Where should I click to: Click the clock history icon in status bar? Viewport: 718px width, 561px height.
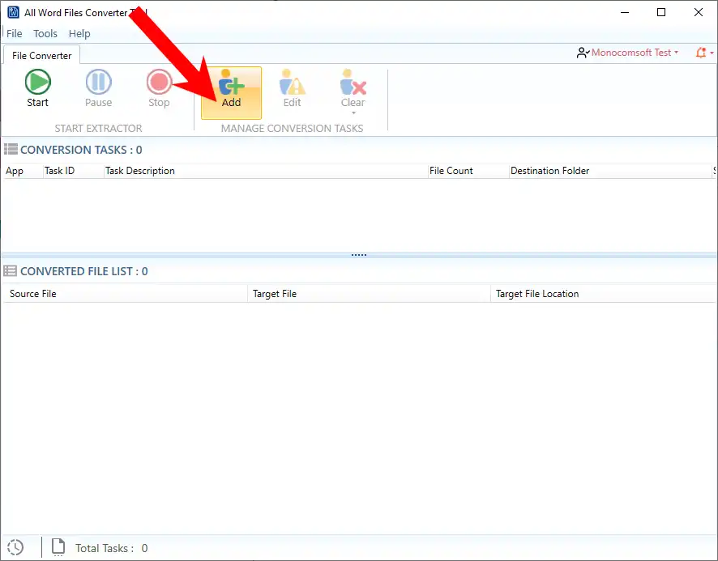(15, 547)
